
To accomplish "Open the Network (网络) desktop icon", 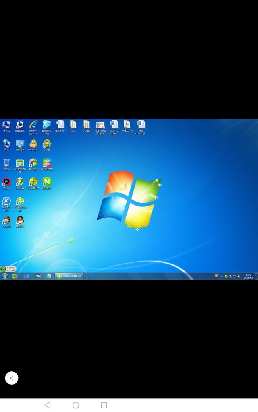I will tap(6, 144).
